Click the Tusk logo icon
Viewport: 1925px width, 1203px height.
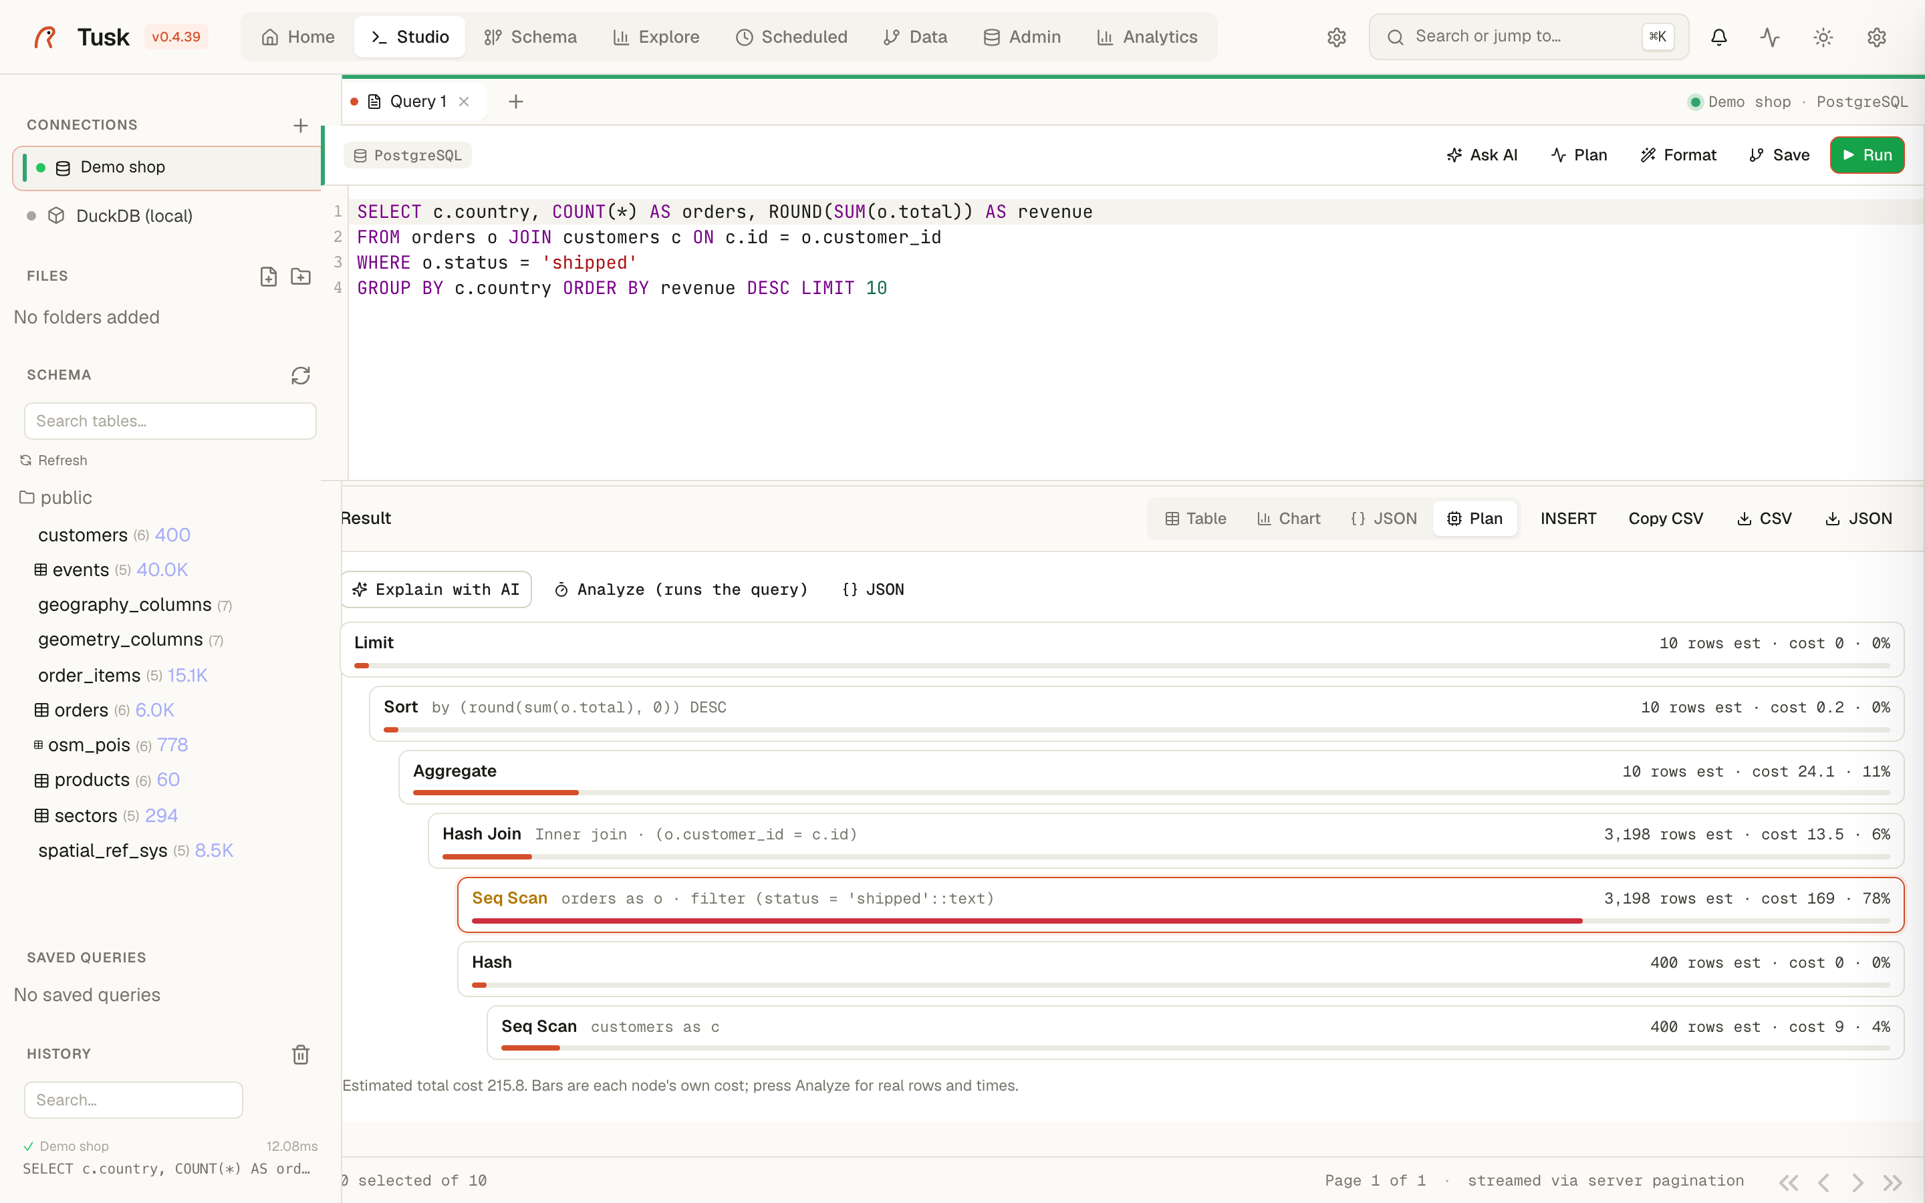(x=45, y=37)
